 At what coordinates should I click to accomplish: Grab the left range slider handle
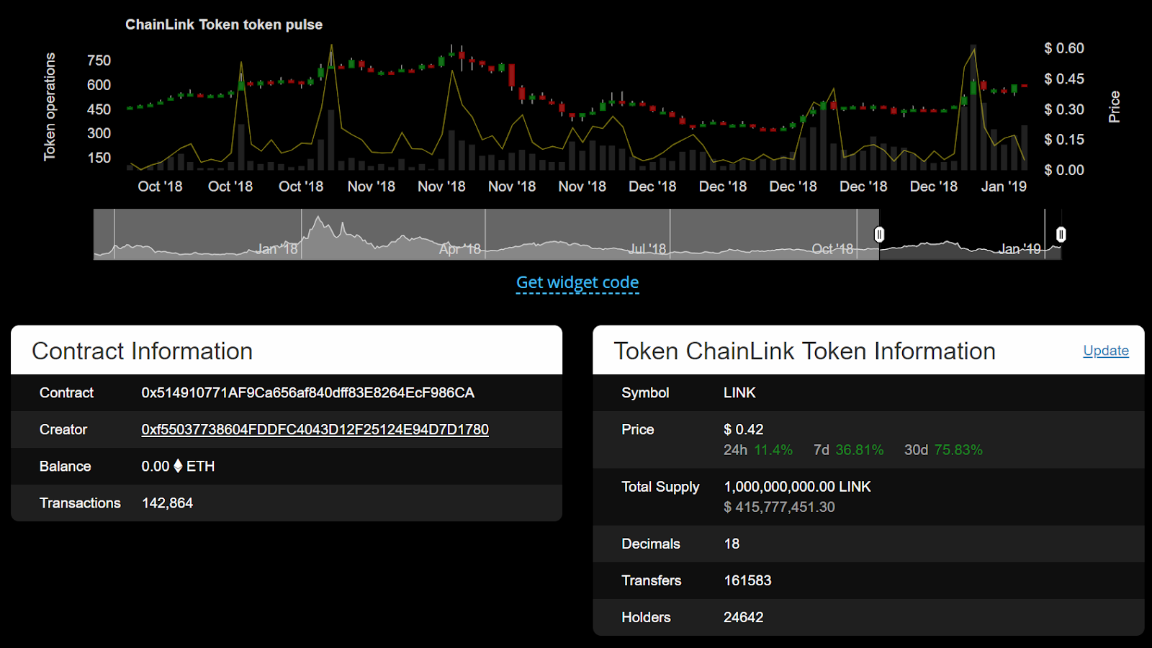(879, 235)
